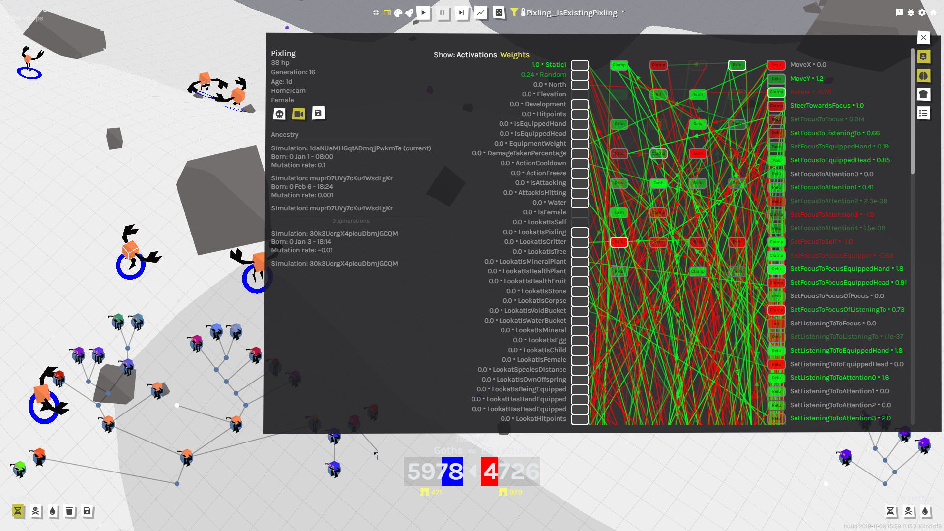
Task: Open the color palette icon
Action: point(398,13)
